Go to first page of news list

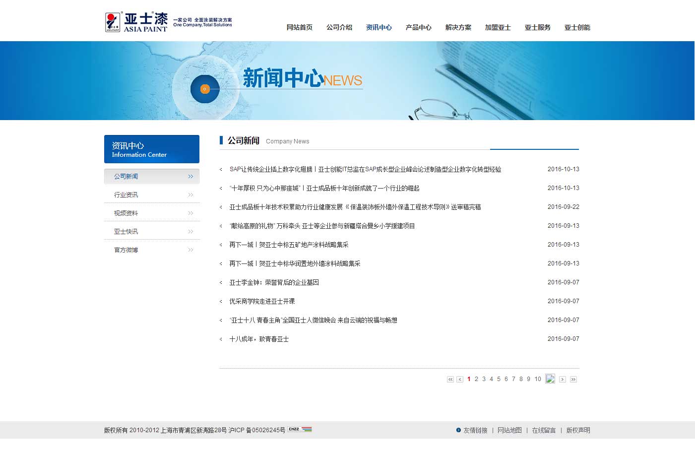[x=450, y=380]
